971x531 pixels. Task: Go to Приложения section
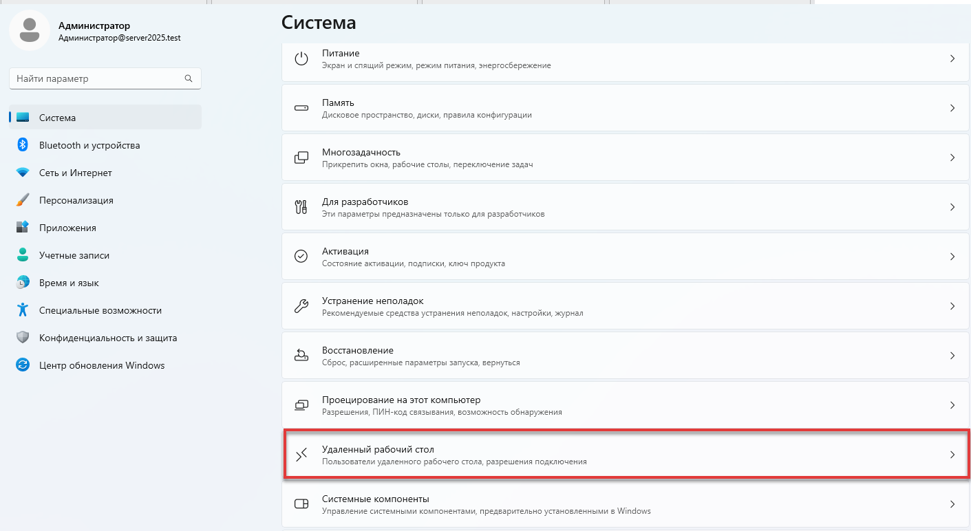pyautogui.click(x=105, y=228)
